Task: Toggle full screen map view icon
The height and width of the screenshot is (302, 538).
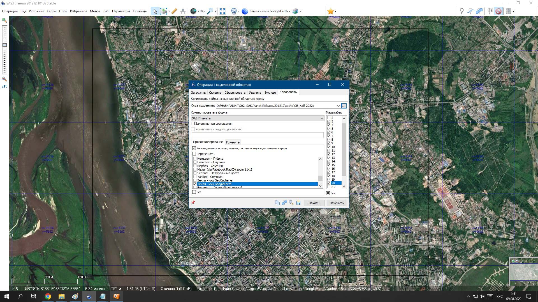Action: (x=222, y=11)
